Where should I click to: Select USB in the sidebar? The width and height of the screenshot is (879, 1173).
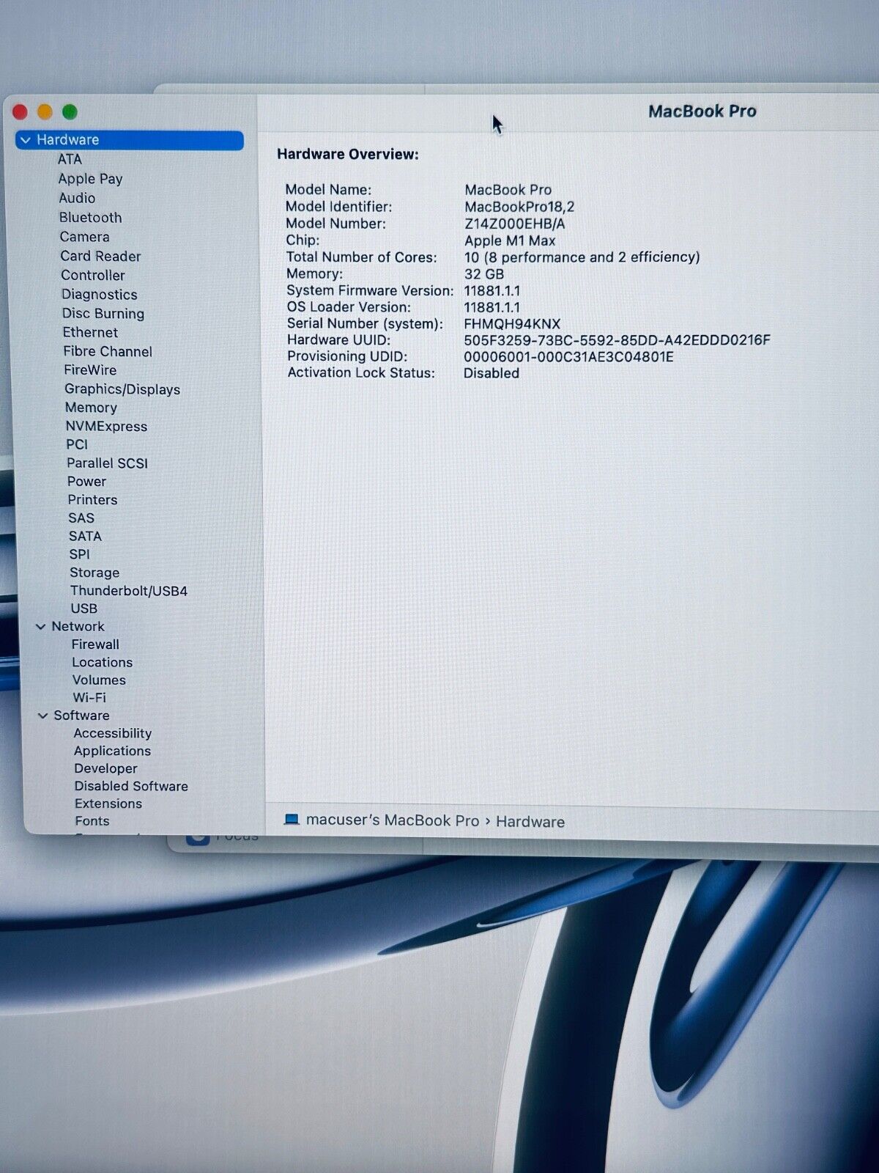coord(84,608)
